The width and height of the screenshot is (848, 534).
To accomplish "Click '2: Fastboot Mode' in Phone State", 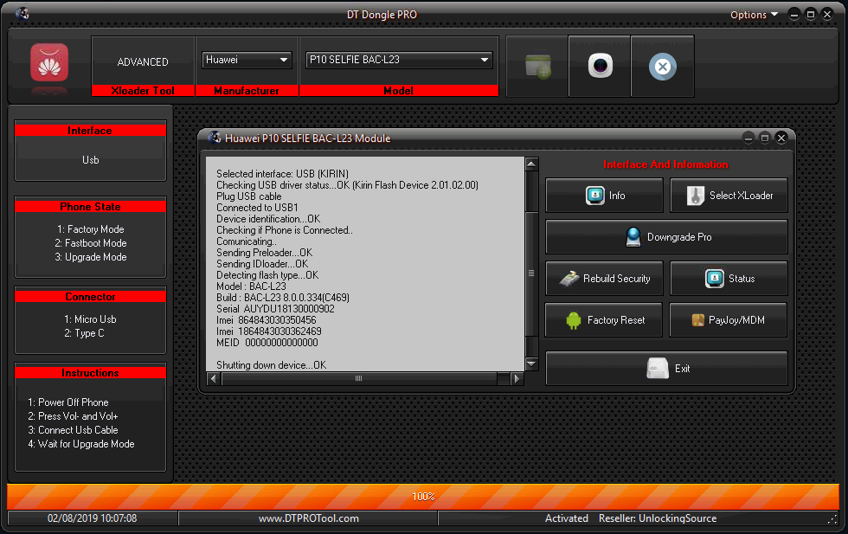I will 90,243.
